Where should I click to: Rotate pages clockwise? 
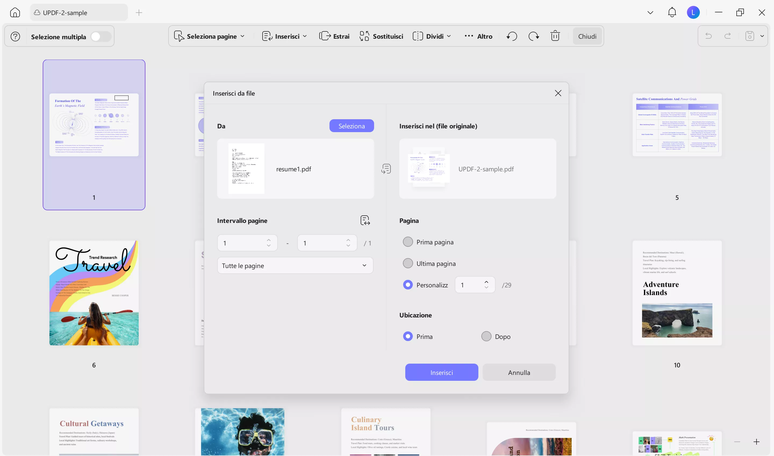coord(533,36)
